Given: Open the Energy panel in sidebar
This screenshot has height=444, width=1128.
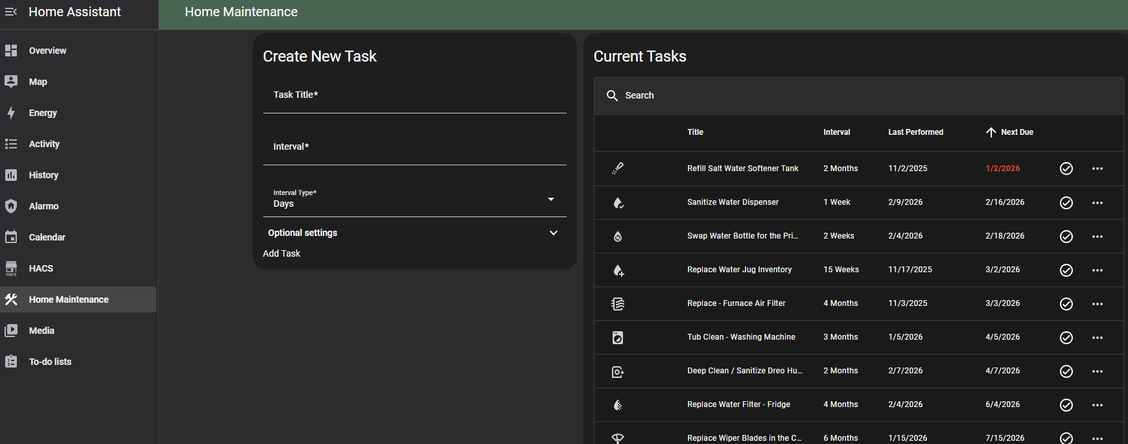Looking at the screenshot, I should pos(43,113).
